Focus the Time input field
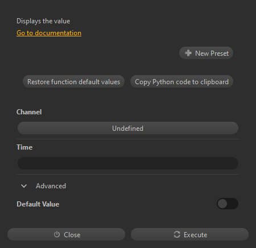The image size is (256, 248). pos(128,163)
